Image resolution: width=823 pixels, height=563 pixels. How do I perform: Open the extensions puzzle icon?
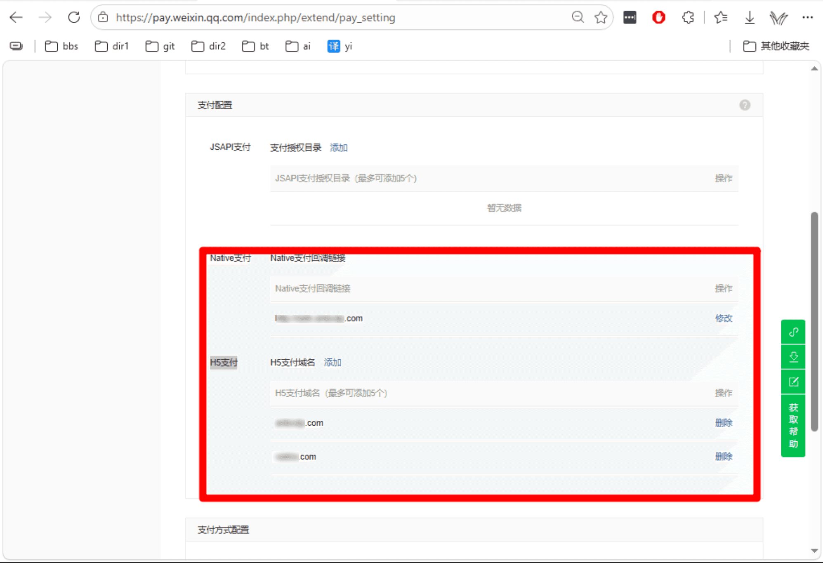688,17
